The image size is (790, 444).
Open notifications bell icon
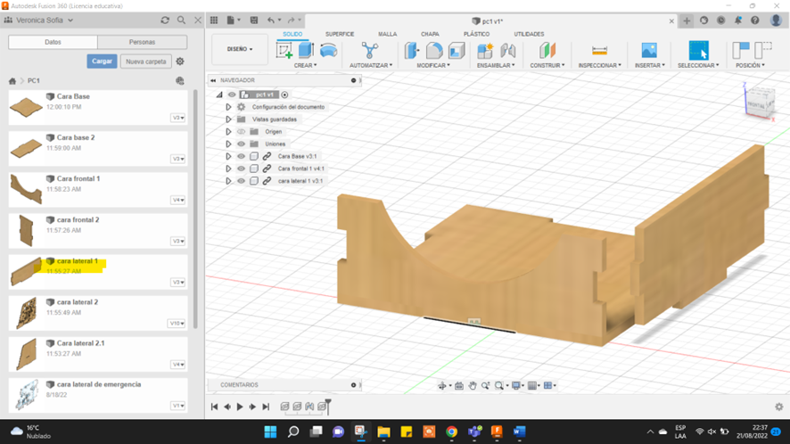pos(737,21)
